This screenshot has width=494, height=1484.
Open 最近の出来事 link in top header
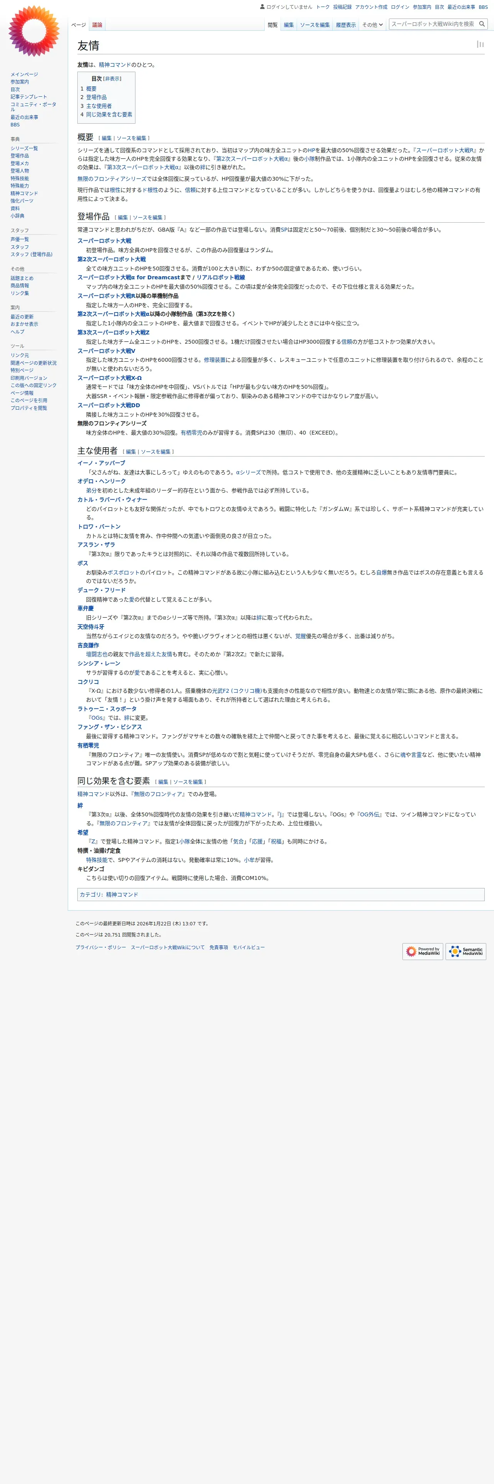tap(461, 7)
